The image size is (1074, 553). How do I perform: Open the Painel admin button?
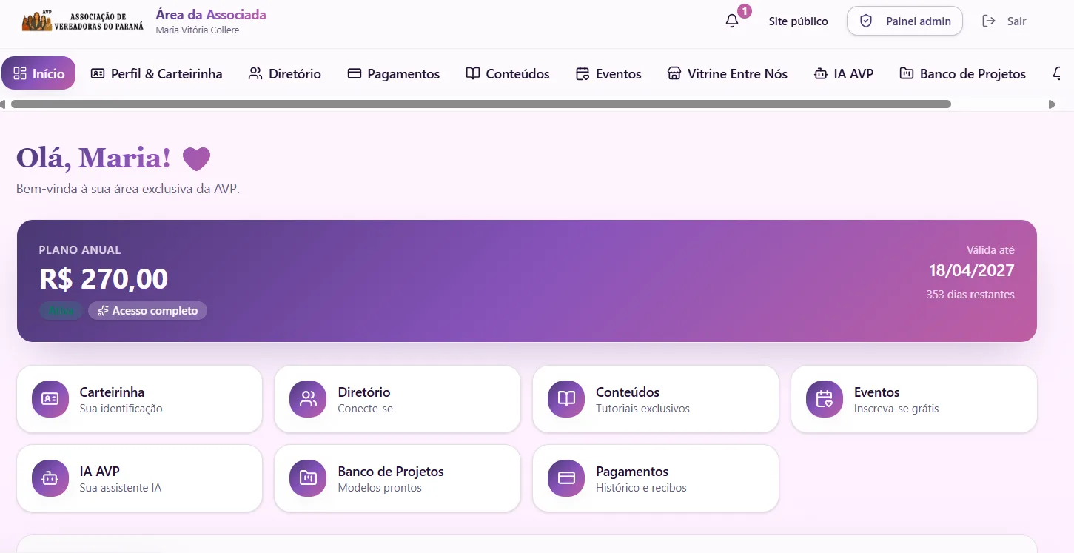904,21
